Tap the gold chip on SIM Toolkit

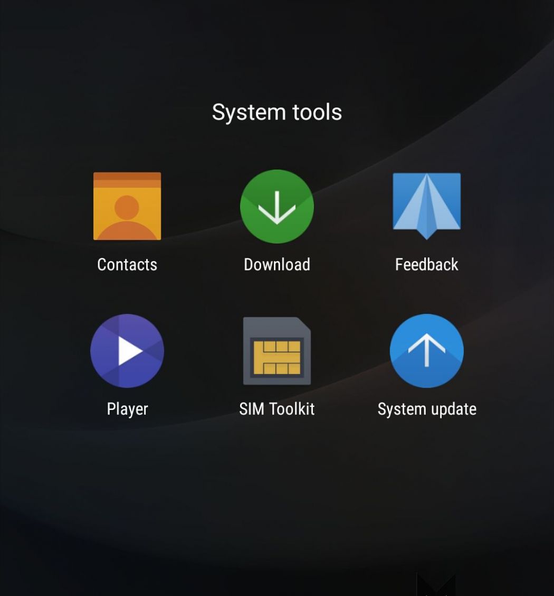[x=278, y=357]
